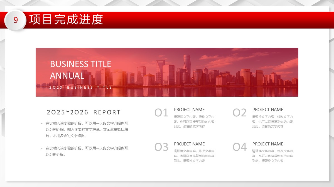Screen dimensions: 334x187
Task: Click the large 01 number
Action: pyautogui.click(x=161, y=113)
